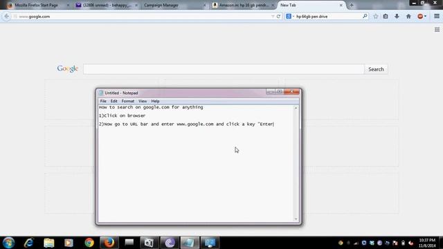The image size is (443, 249).
Task: Open the Firefox hamburger menu
Action: [x=437, y=17]
